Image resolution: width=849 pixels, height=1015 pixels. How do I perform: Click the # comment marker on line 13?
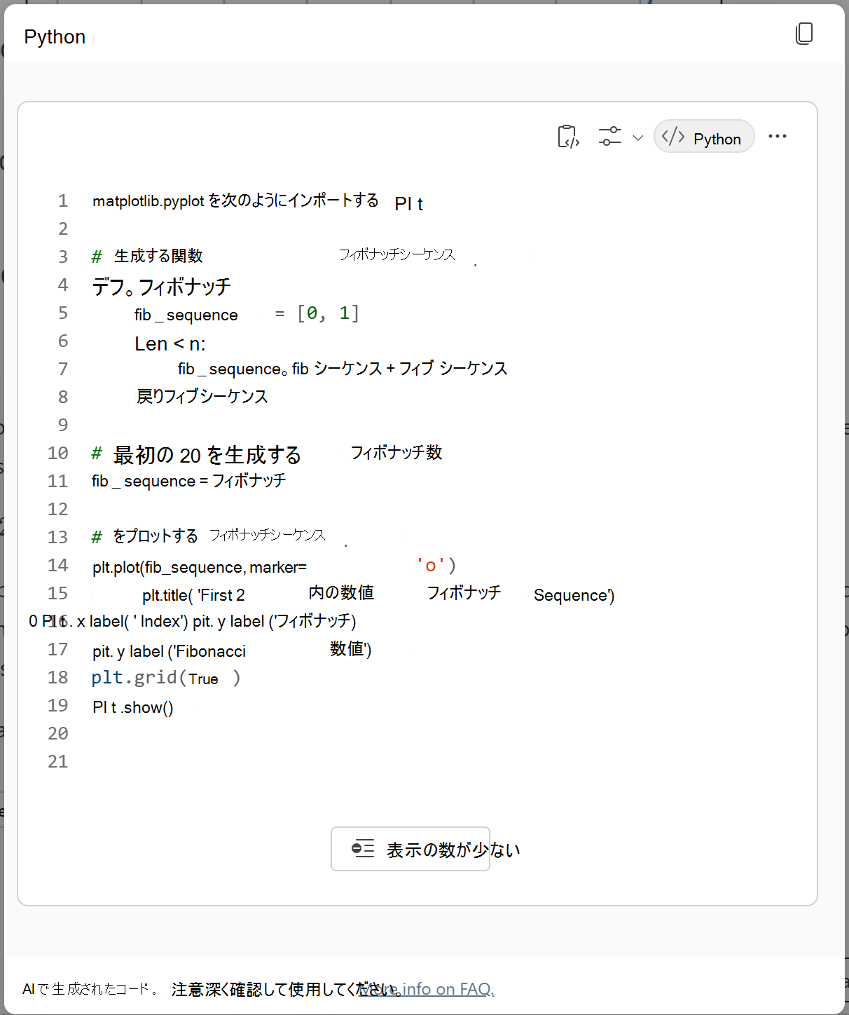(x=96, y=536)
